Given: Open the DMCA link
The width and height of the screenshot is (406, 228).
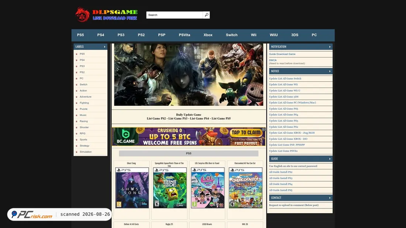Looking at the screenshot, I should coord(273,60).
